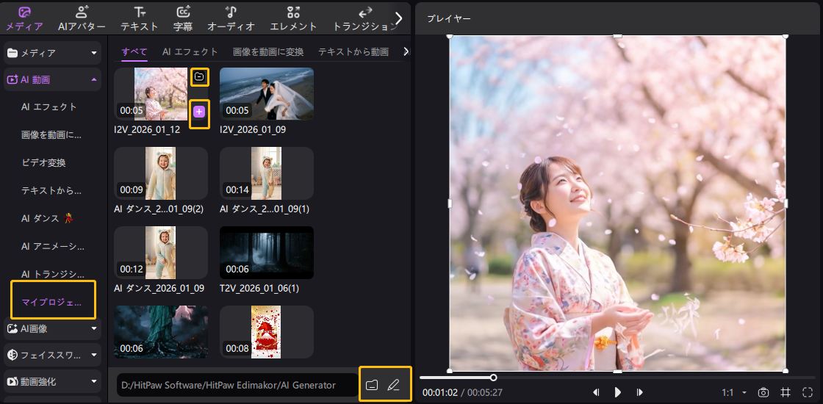Select AI アニメーシ... in the sidebar

pyautogui.click(x=52, y=246)
